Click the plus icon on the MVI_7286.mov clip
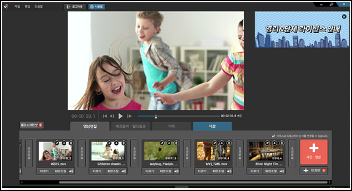The image size is (352, 191). pos(222,143)
